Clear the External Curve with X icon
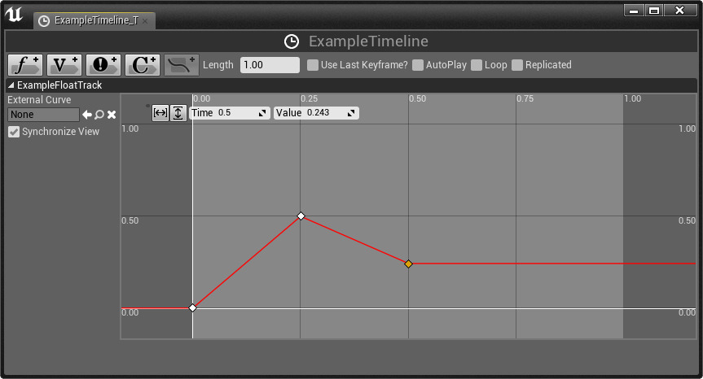This screenshot has height=379, width=703. point(112,115)
